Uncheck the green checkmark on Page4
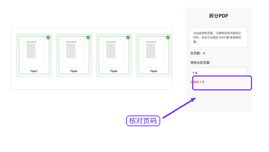 point(168,37)
